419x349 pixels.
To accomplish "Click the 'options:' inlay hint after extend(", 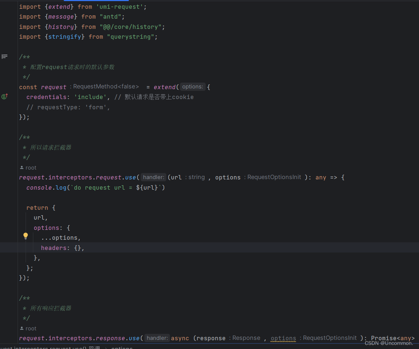I will coord(192,87).
